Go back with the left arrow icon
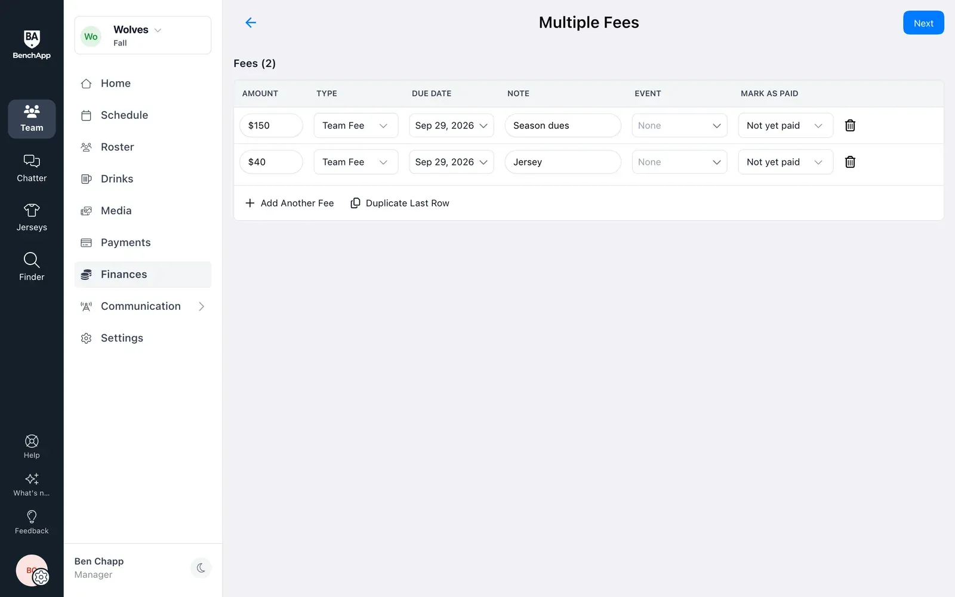Viewport: 955px width, 597px height. point(251,23)
